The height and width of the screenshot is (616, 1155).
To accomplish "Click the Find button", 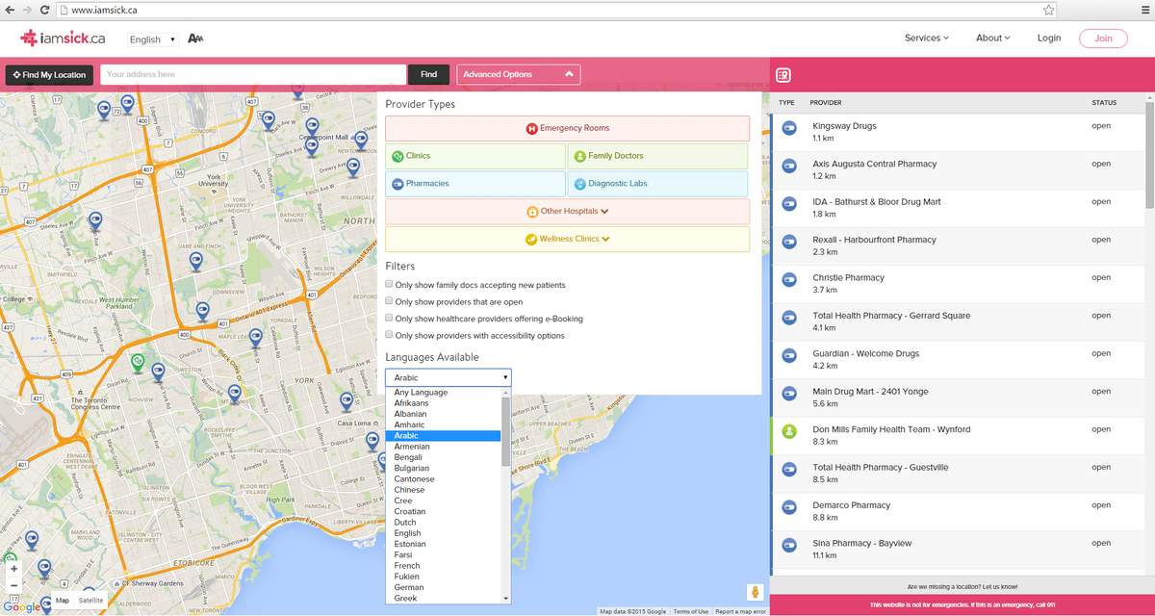I will click(428, 74).
